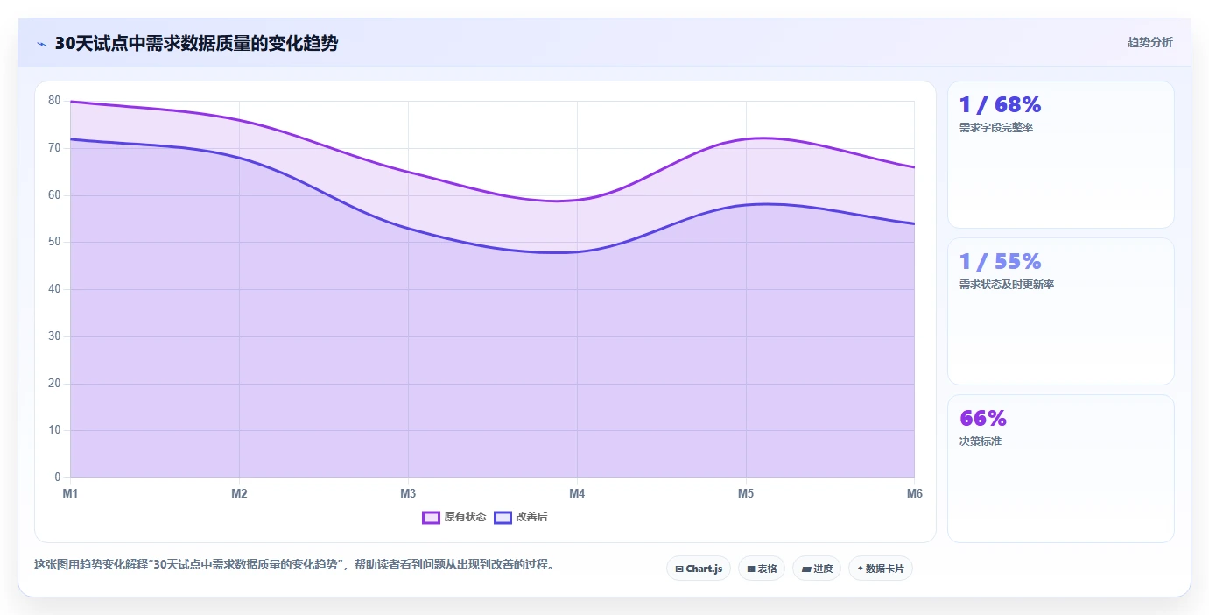Image resolution: width=1209 pixels, height=615 pixels.
Task: Click the 决策标准 label
Action: (x=981, y=442)
